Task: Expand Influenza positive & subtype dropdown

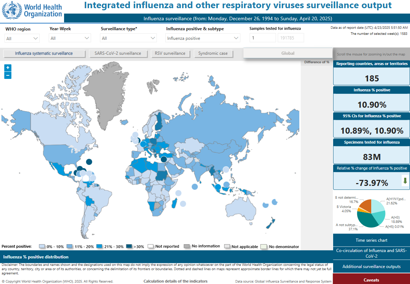Action: [x=203, y=38]
